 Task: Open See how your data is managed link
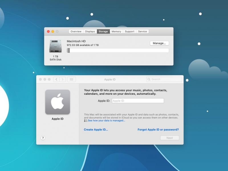[x=106, y=121]
